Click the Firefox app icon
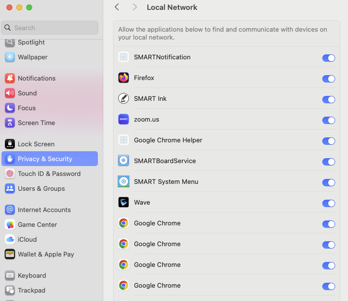The width and height of the screenshot is (348, 301). tap(124, 78)
